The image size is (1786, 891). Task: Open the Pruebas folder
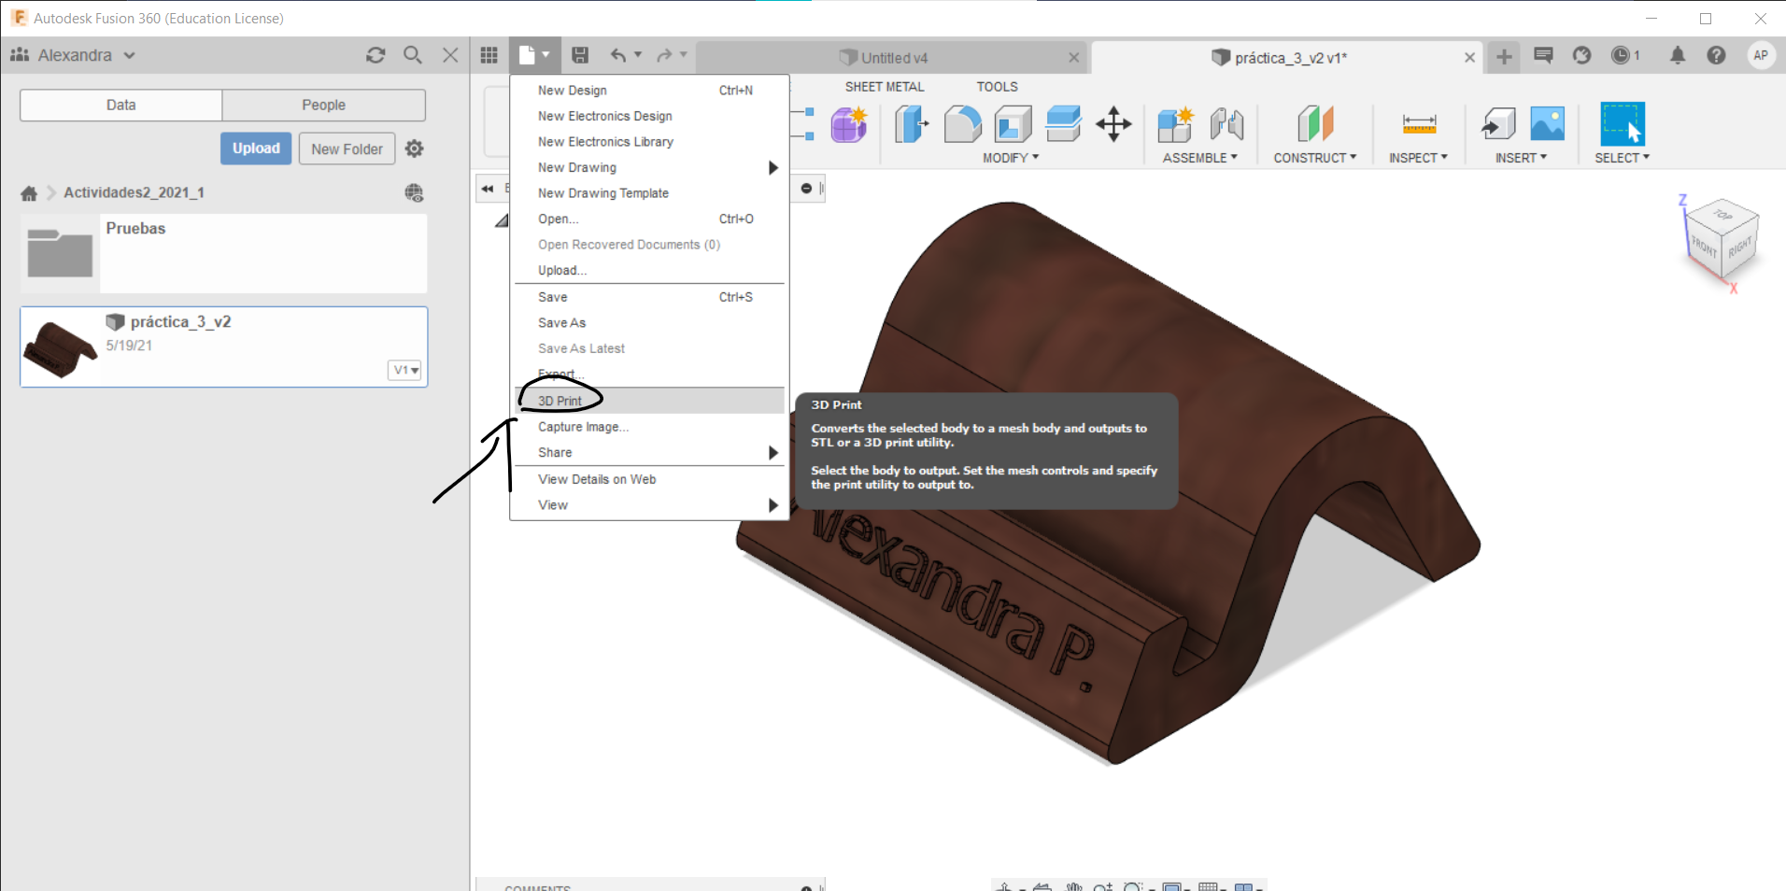(224, 253)
